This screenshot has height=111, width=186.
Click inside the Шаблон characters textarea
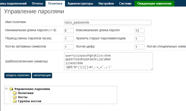(108, 61)
